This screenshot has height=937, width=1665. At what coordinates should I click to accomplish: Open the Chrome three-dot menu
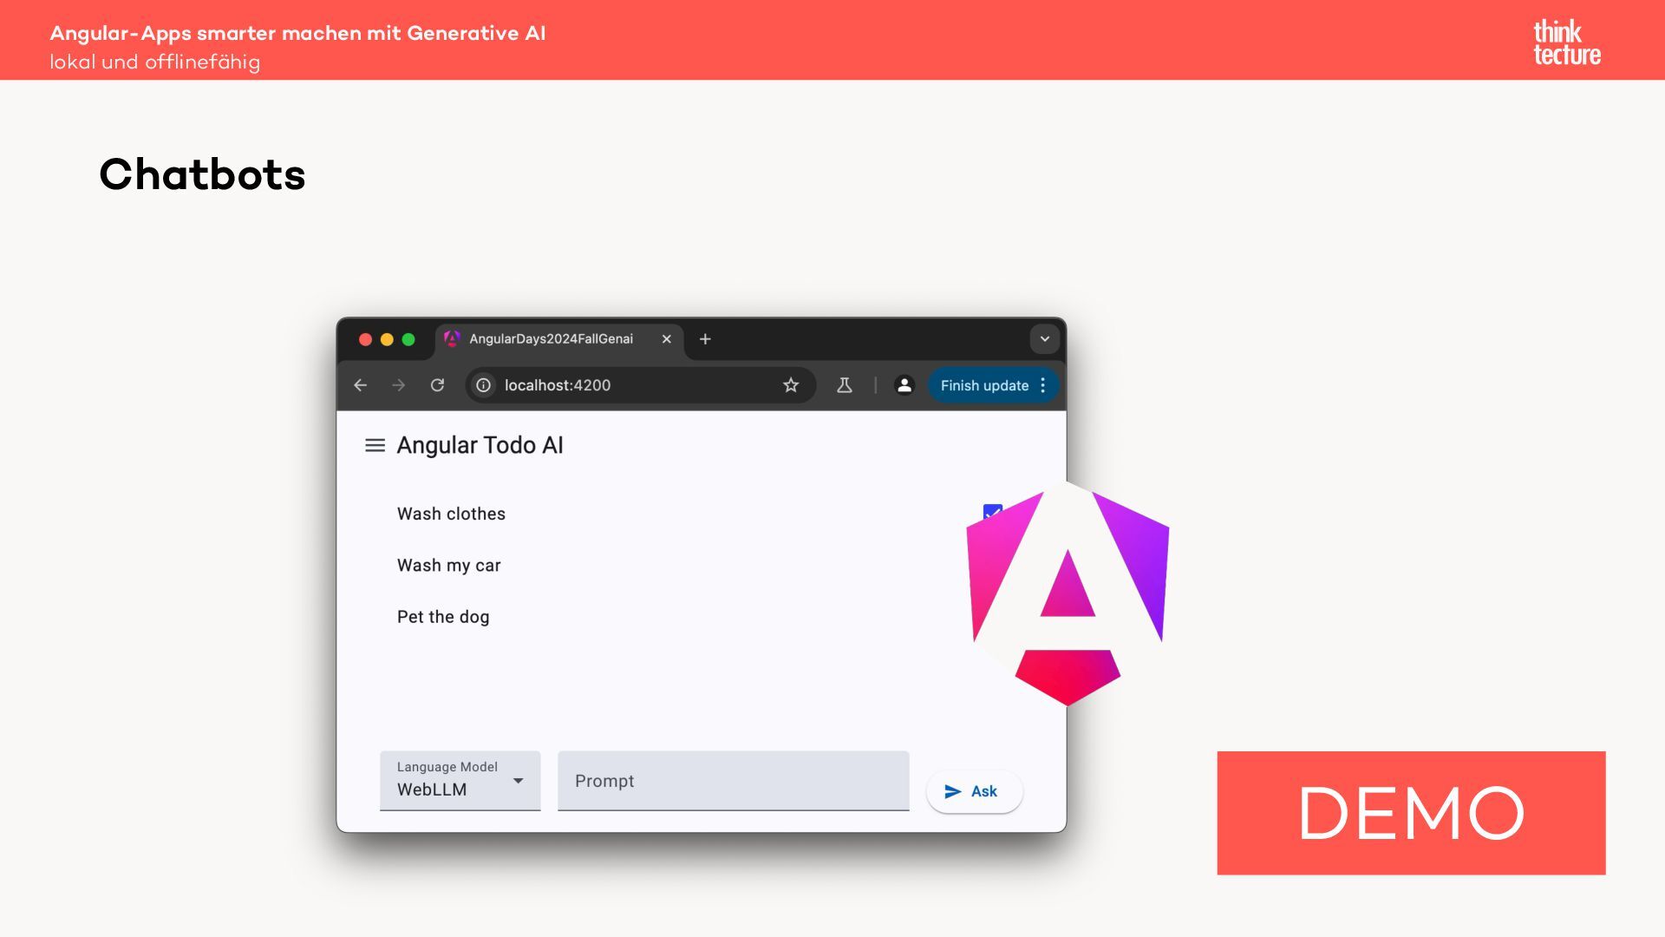[1043, 385]
